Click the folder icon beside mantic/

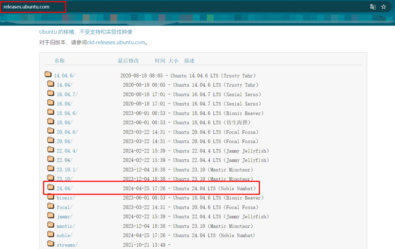click(x=50, y=225)
